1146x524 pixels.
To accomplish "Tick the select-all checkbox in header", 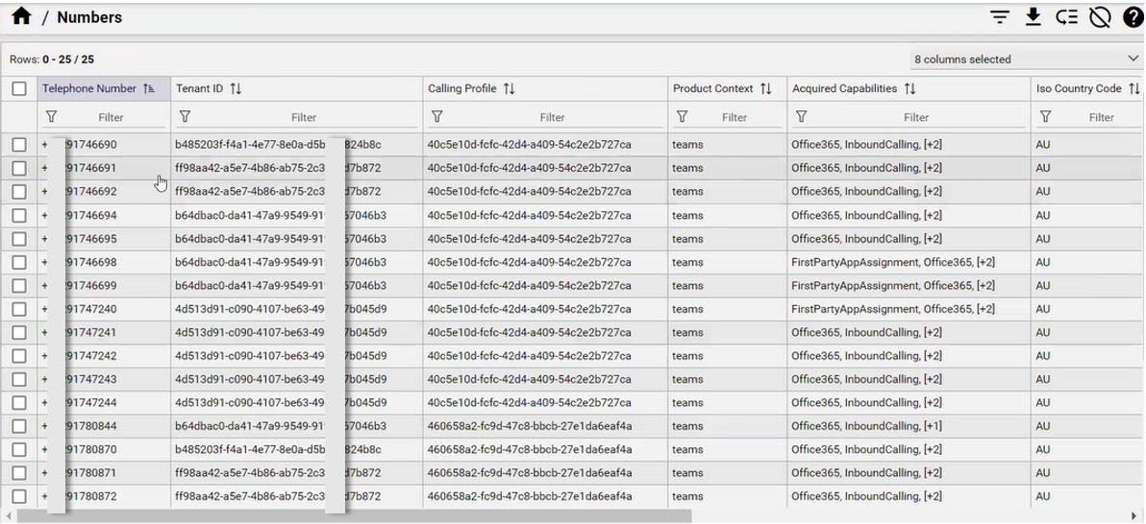I will click(x=19, y=89).
